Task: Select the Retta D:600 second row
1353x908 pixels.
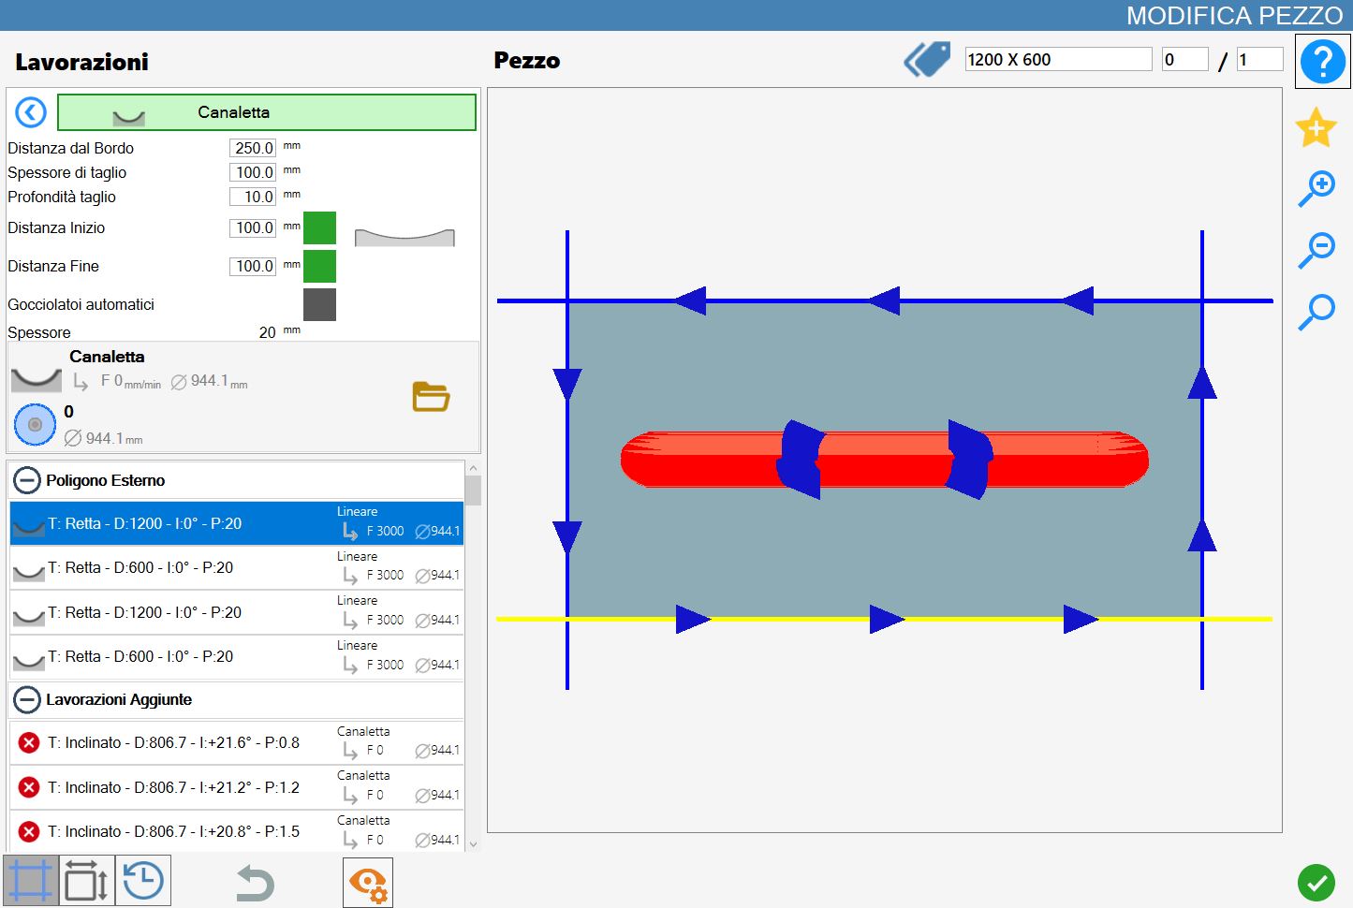Action: (237, 568)
